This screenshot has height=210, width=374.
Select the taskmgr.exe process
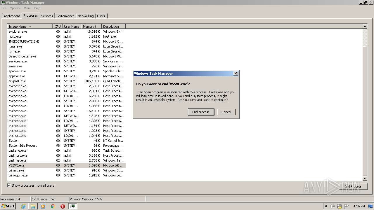coord(67,160)
